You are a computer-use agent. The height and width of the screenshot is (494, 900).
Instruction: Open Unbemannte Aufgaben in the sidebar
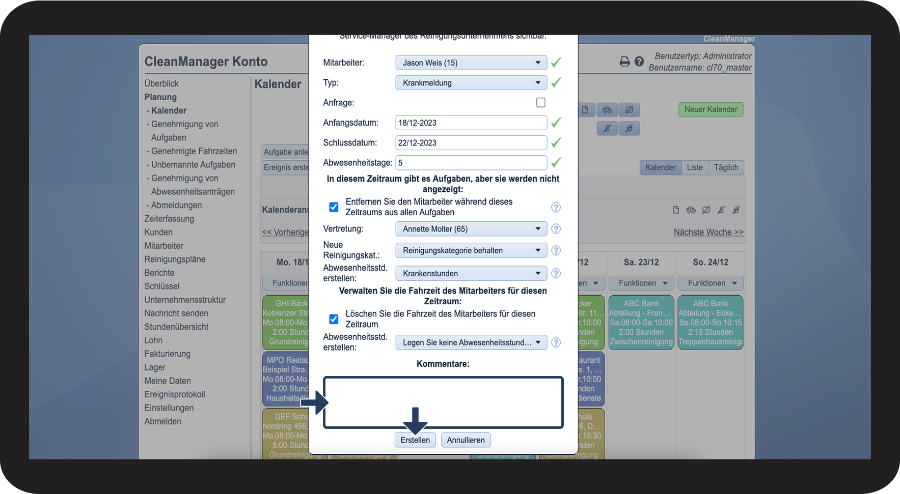point(193,165)
